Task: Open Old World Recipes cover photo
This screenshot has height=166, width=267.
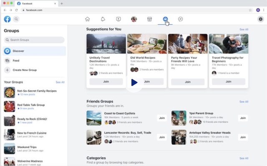Action: 147,44
